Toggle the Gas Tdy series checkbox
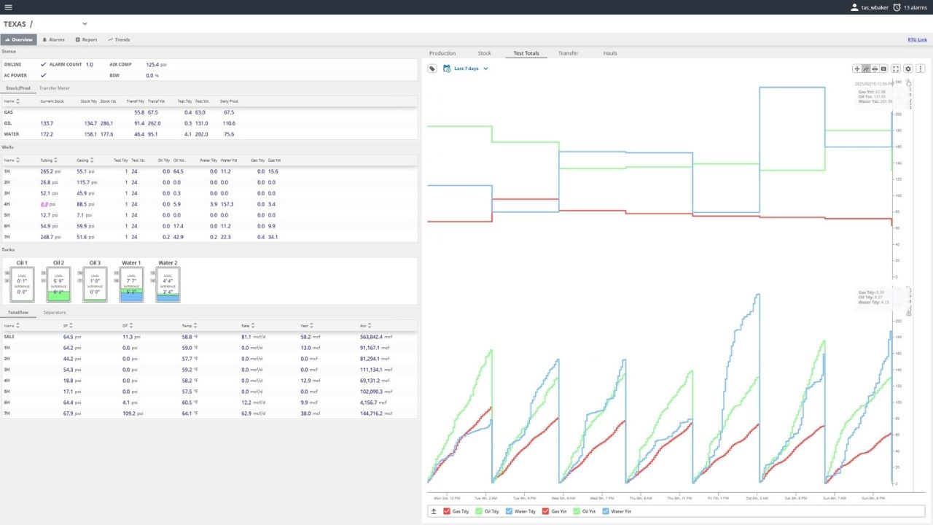This screenshot has height=525, width=933. [447, 512]
